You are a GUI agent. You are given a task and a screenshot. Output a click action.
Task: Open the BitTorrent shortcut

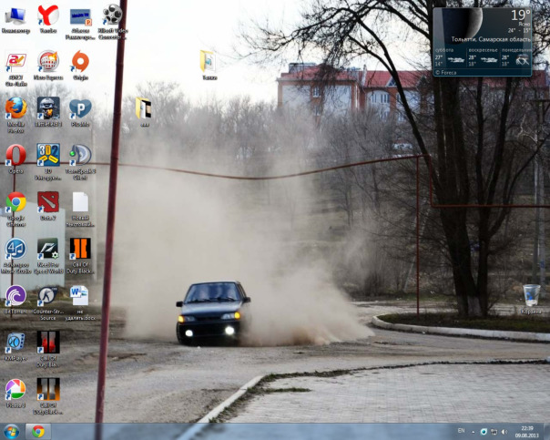(16, 300)
